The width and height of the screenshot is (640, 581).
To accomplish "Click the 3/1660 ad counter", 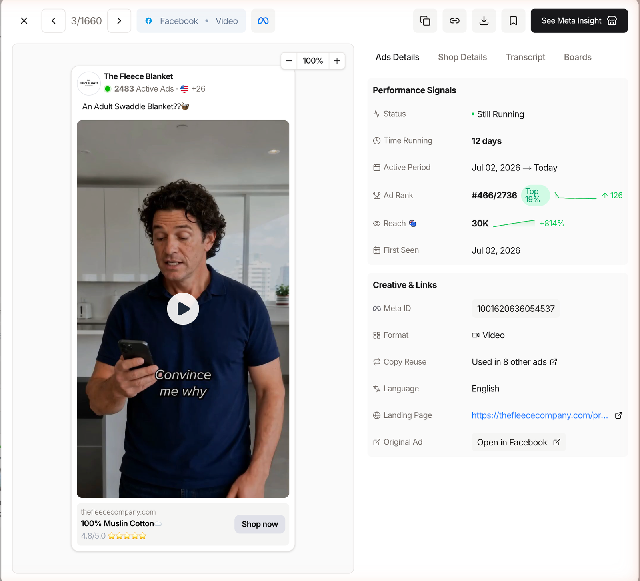I will click(x=86, y=21).
